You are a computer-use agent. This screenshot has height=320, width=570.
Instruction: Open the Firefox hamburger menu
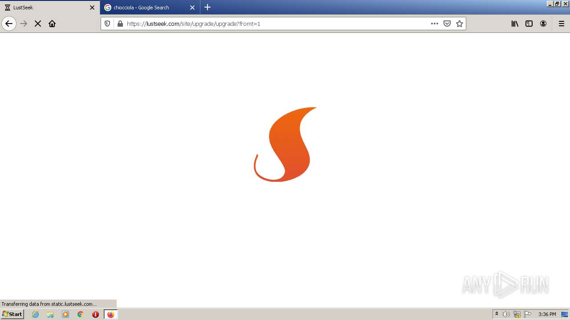[562, 24]
